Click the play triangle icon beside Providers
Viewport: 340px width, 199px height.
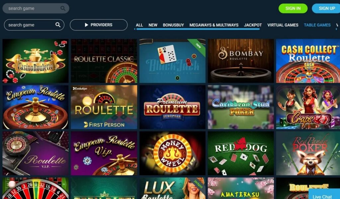click(86, 25)
